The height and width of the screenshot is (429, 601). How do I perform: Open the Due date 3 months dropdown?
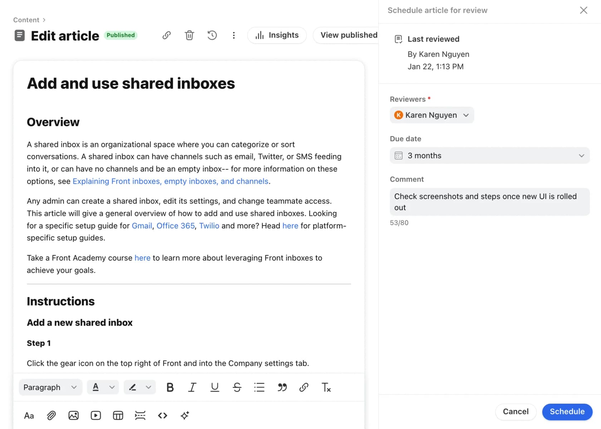[490, 156]
